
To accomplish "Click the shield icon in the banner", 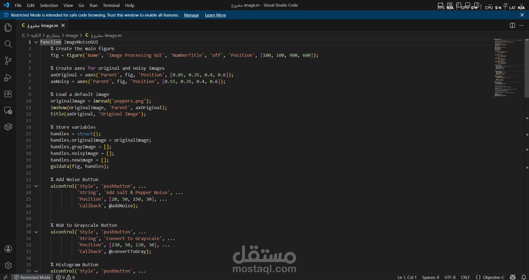I will pyautogui.click(x=6, y=15).
